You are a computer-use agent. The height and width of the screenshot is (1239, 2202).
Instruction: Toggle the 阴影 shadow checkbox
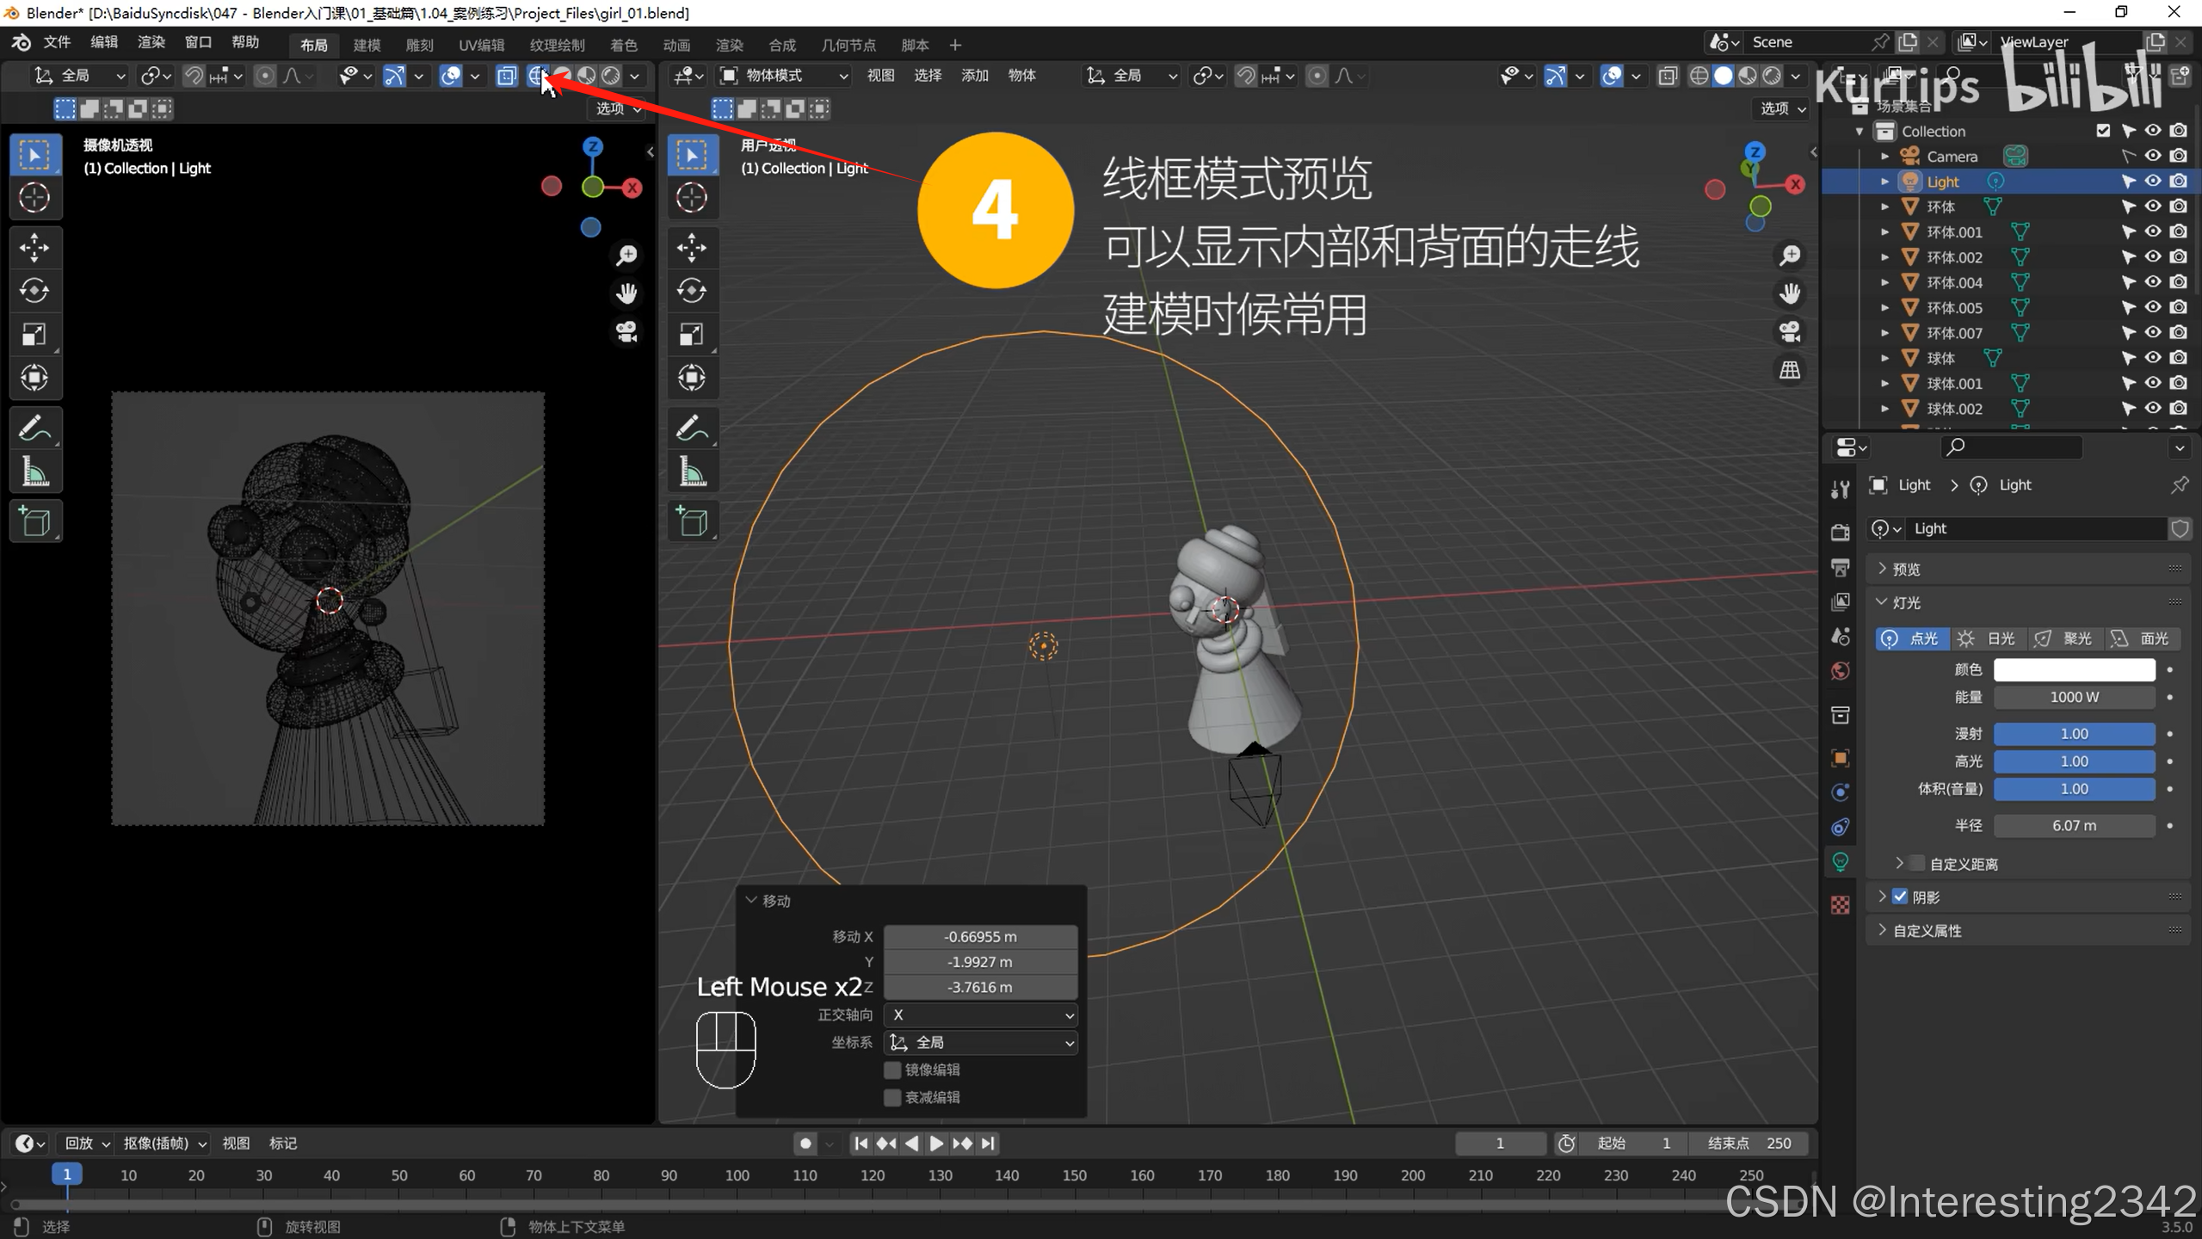(x=1900, y=897)
